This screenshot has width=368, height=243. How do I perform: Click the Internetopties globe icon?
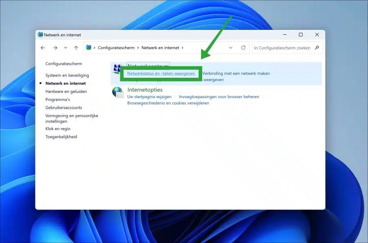point(118,92)
